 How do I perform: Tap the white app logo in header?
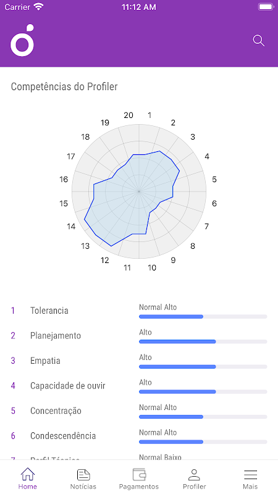[x=22, y=40]
